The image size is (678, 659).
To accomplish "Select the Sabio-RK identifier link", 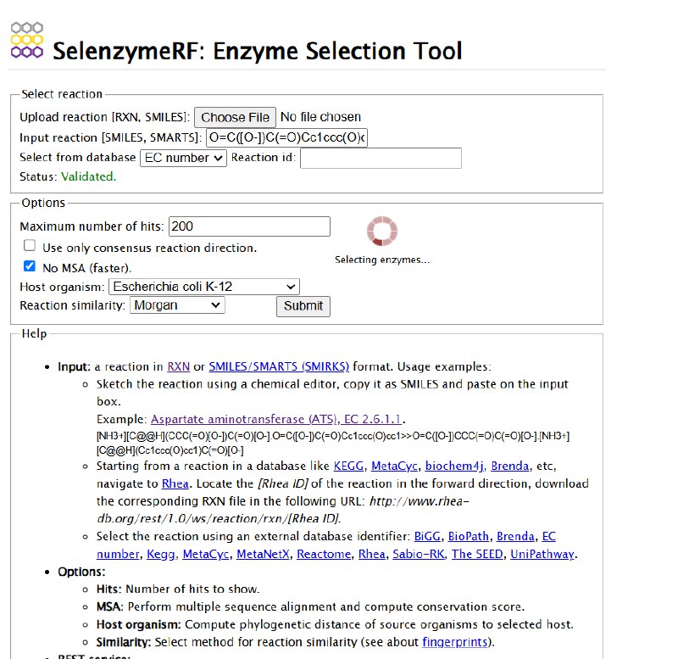I will pyautogui.click(x=419, y=555).
